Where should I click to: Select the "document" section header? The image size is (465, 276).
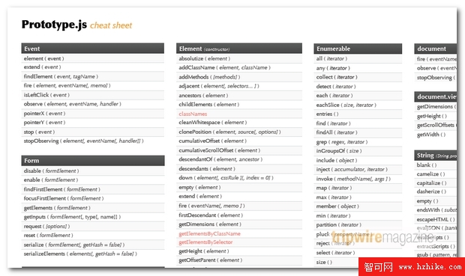(435, 49)
